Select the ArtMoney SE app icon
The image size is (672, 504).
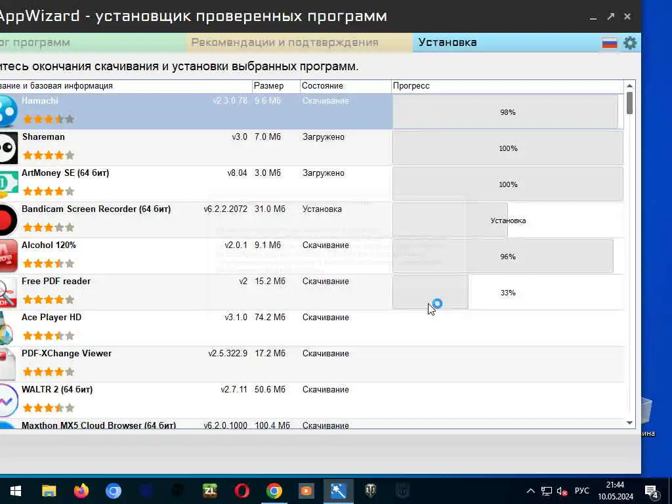pyautogui.click(x=9, y=184)
